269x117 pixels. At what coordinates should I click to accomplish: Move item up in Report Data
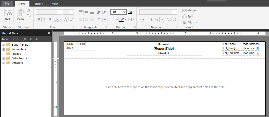31,39
